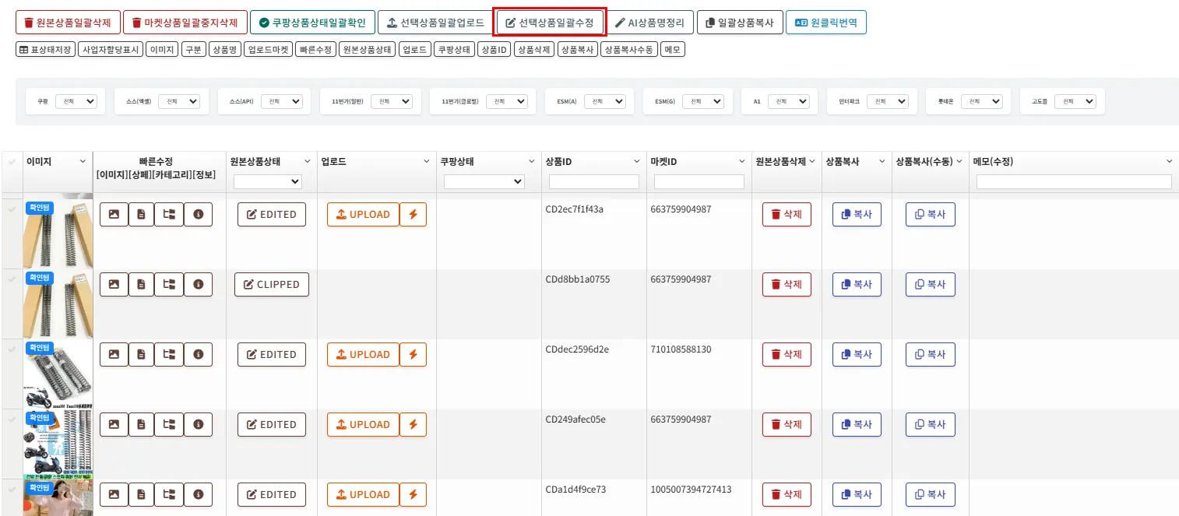The height and width of the screenshot is (516, 1179).
Task: Open image quick edit for CDdec2596d2e
Action: coord(114,354)
